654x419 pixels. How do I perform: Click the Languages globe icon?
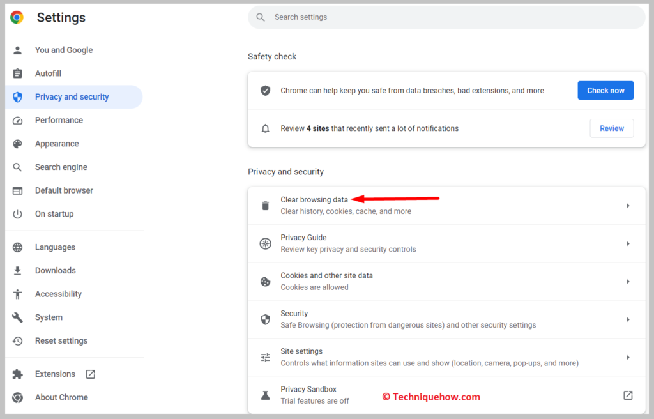[17, 247]
